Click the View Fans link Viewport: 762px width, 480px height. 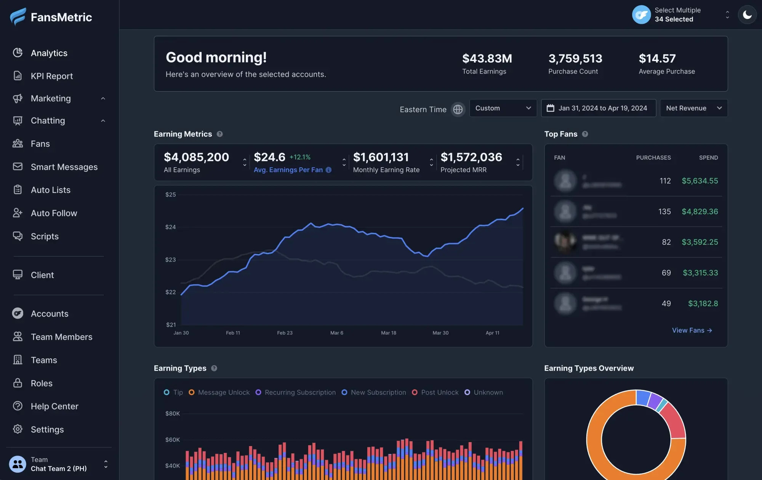pyautogui.click(x=692, y=330)
